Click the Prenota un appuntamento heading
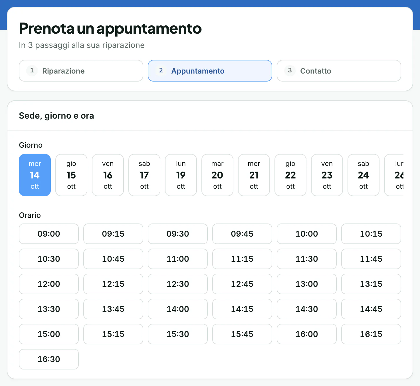 (x=110, y=29)
